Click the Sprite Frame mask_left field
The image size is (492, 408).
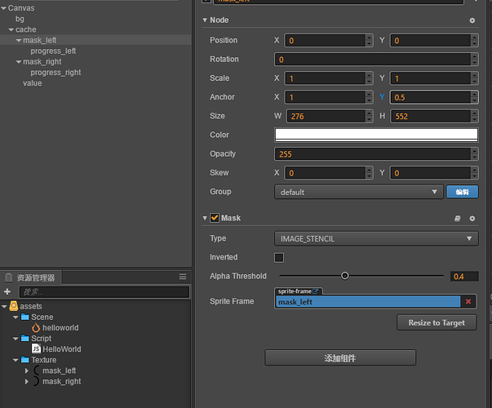[x=368, y=302]
